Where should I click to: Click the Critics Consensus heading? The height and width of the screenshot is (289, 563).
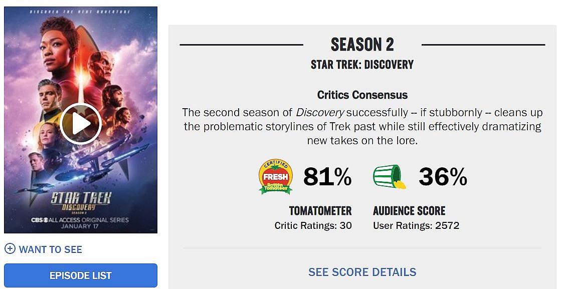(x=362, y=95)
